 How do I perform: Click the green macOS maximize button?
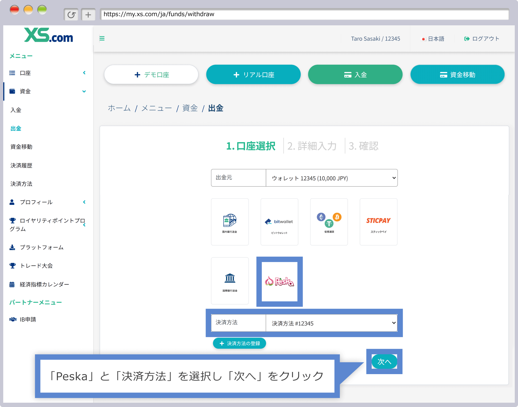(42, 10)
